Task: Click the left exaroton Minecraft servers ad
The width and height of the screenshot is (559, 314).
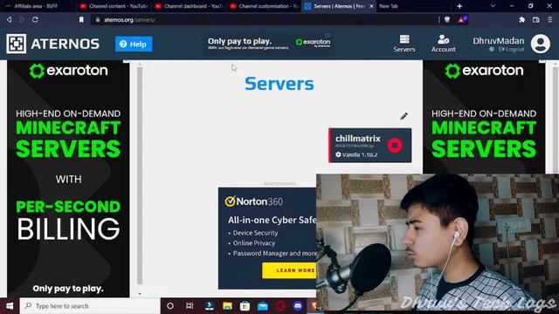Action: pos(68,178)
